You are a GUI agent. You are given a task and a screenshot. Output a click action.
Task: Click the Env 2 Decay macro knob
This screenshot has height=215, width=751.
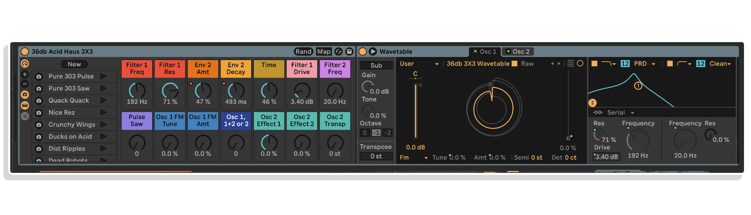[x=236, y=91]
